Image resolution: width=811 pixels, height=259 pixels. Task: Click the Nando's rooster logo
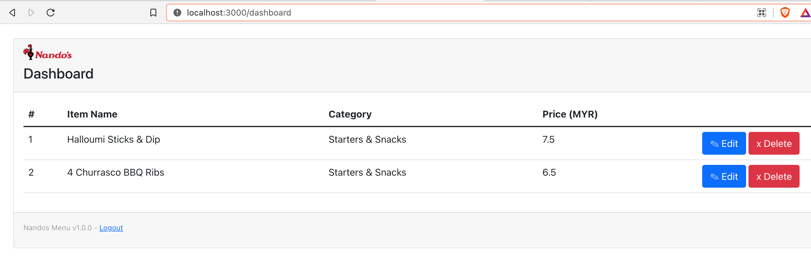pos(47,52)
